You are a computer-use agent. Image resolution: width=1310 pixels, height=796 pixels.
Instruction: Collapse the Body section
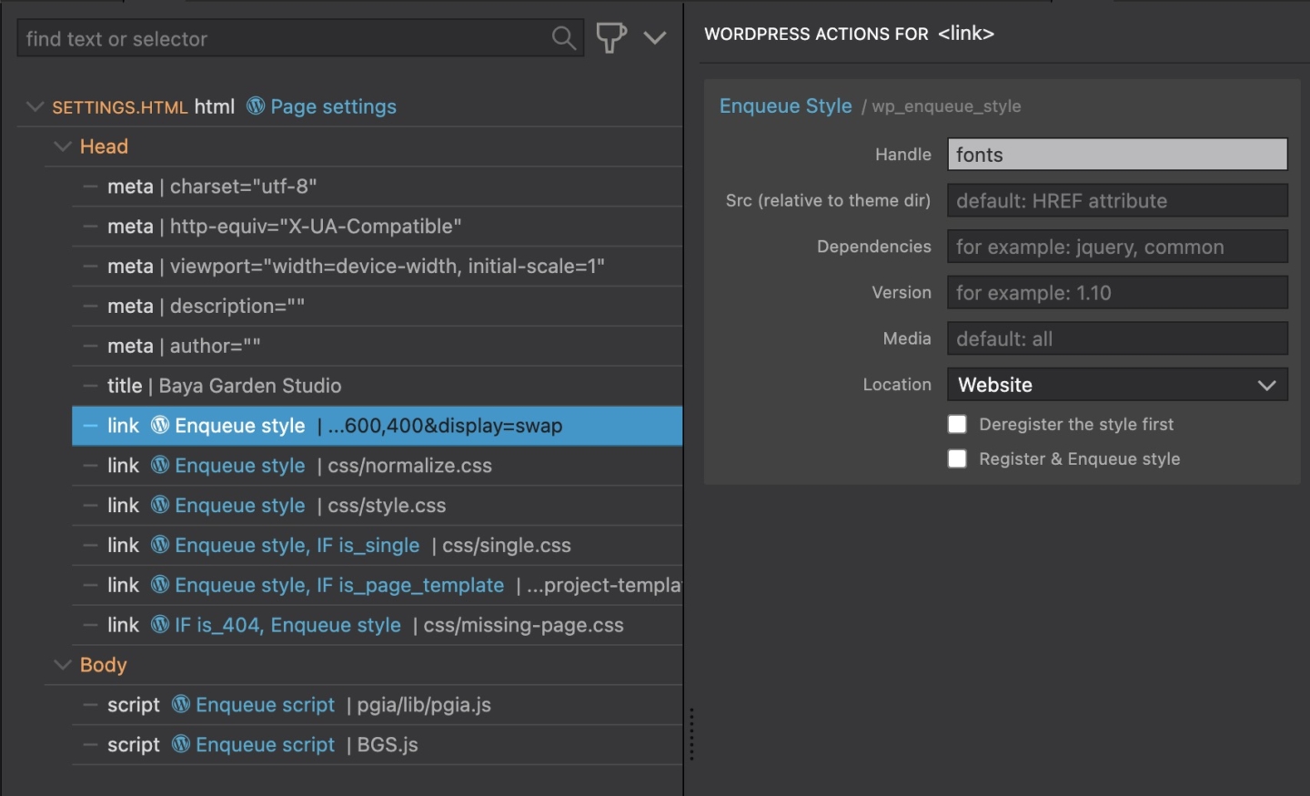(63, 664)
